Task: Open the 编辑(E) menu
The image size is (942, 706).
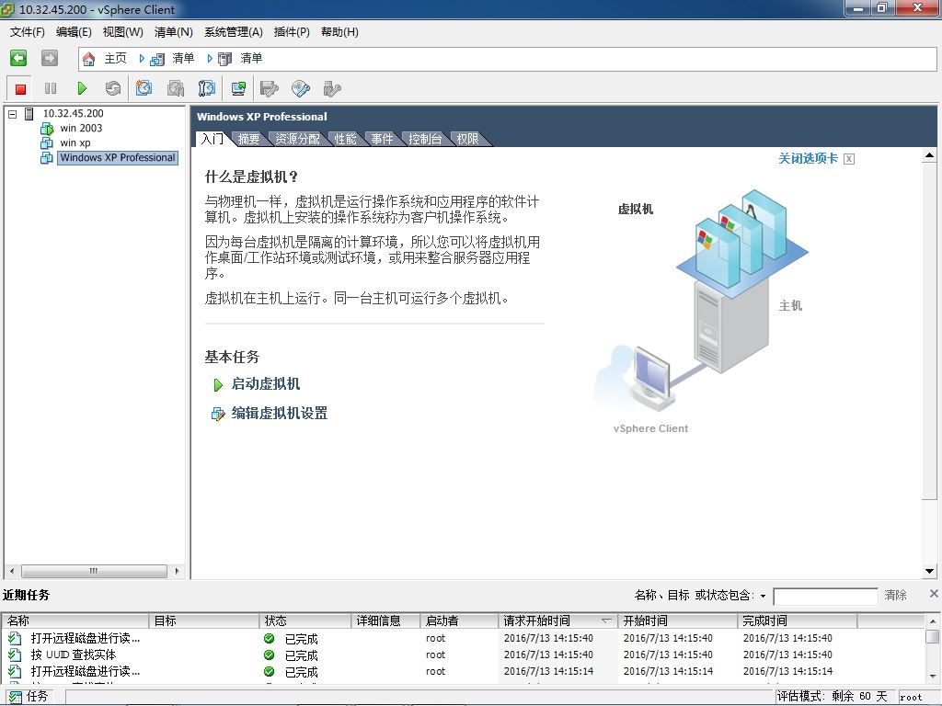Action: tap(74, 32)
